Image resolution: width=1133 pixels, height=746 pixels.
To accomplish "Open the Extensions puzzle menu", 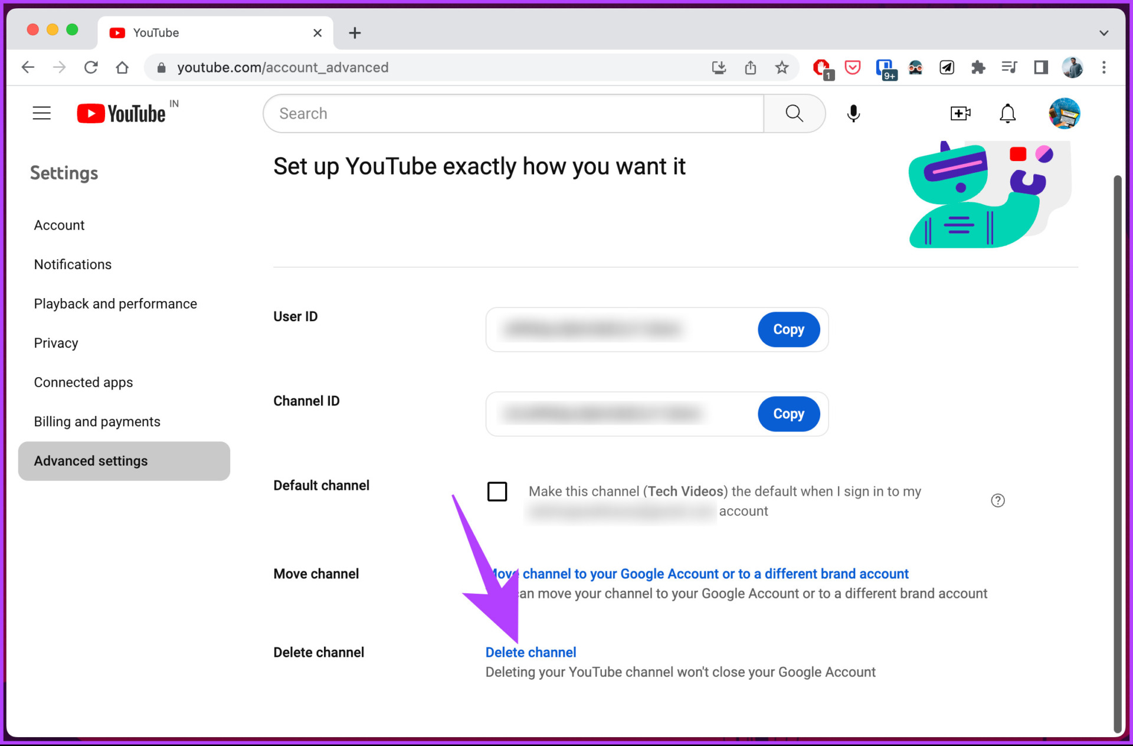I will (x=978, y=67).
